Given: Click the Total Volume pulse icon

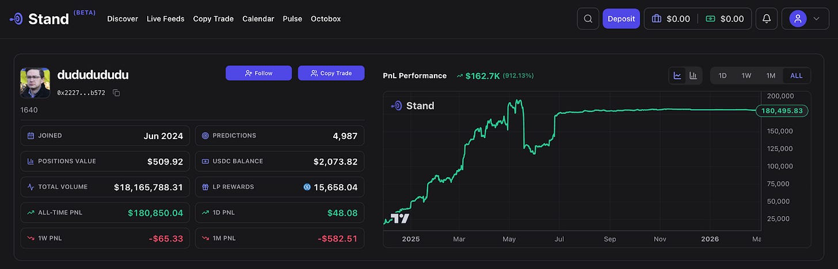Looking at the screenshot, I should 31,187.
